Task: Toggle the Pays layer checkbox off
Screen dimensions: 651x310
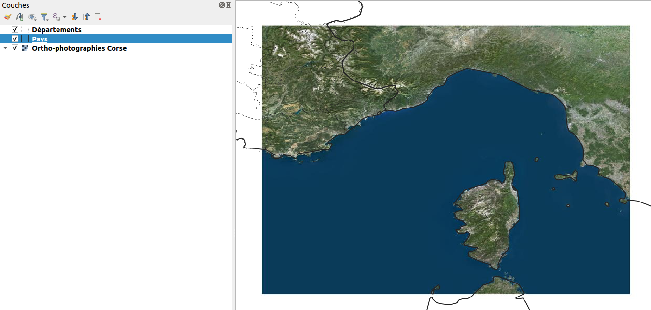Action: (x=14, y=39)
